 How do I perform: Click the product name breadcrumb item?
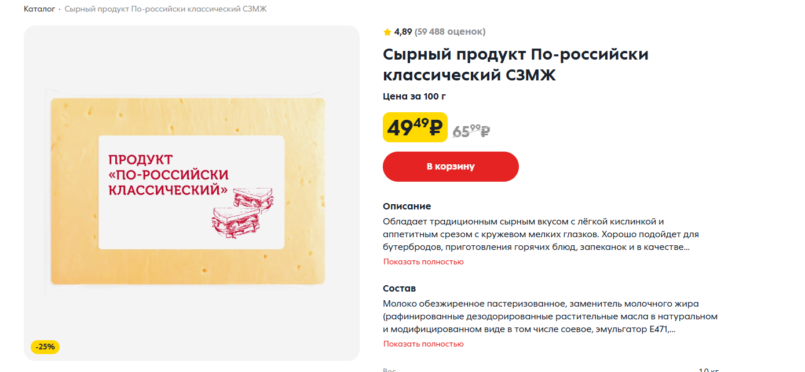coord(166,9)
